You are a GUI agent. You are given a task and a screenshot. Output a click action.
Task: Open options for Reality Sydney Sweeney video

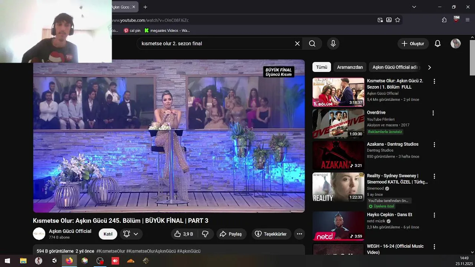pos(434,176)
